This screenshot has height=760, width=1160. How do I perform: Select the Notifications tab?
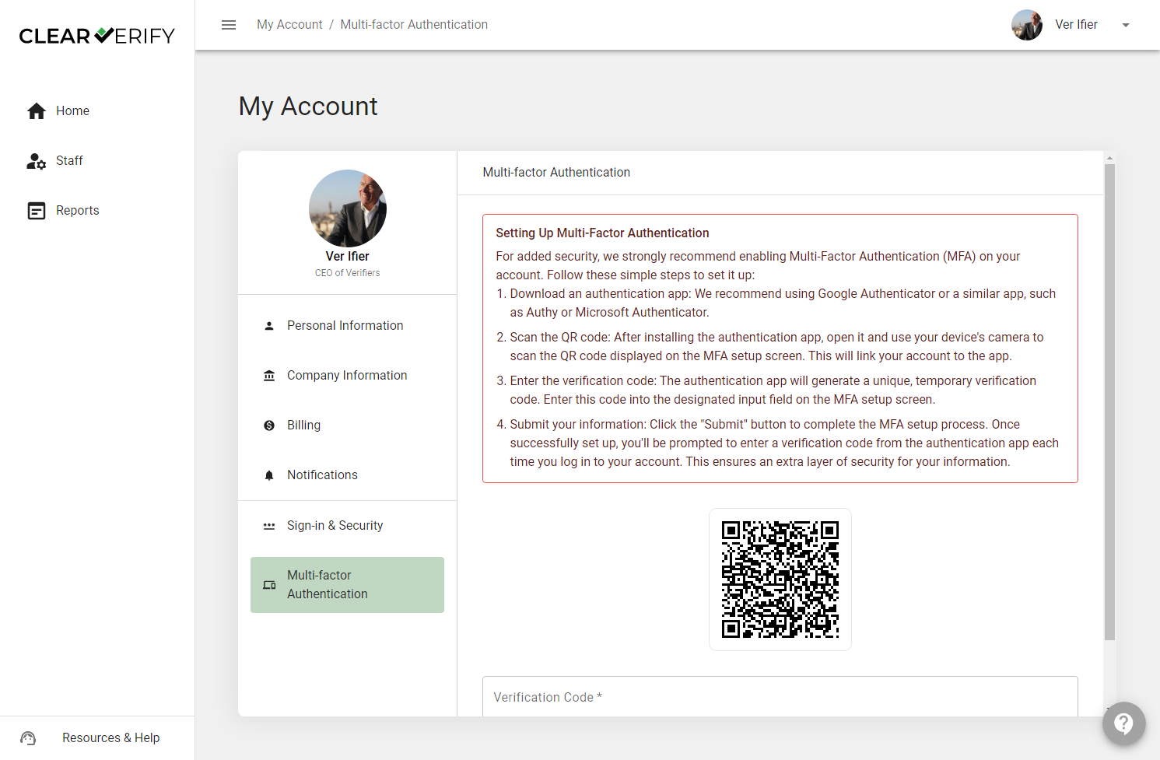click(347, 475)
